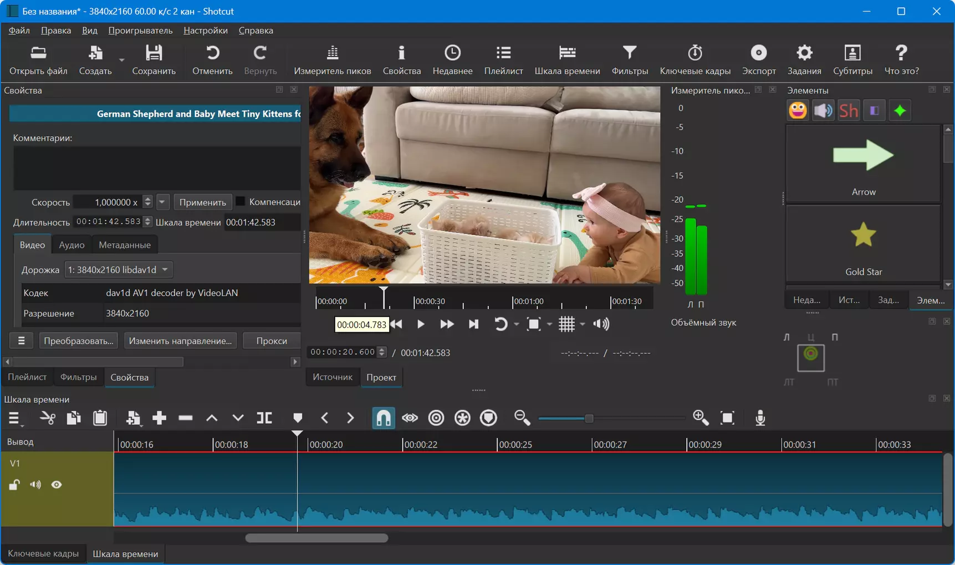955x565 pixels.
Task: Click the Apply speed button
Action: click(x=202, y=202)
